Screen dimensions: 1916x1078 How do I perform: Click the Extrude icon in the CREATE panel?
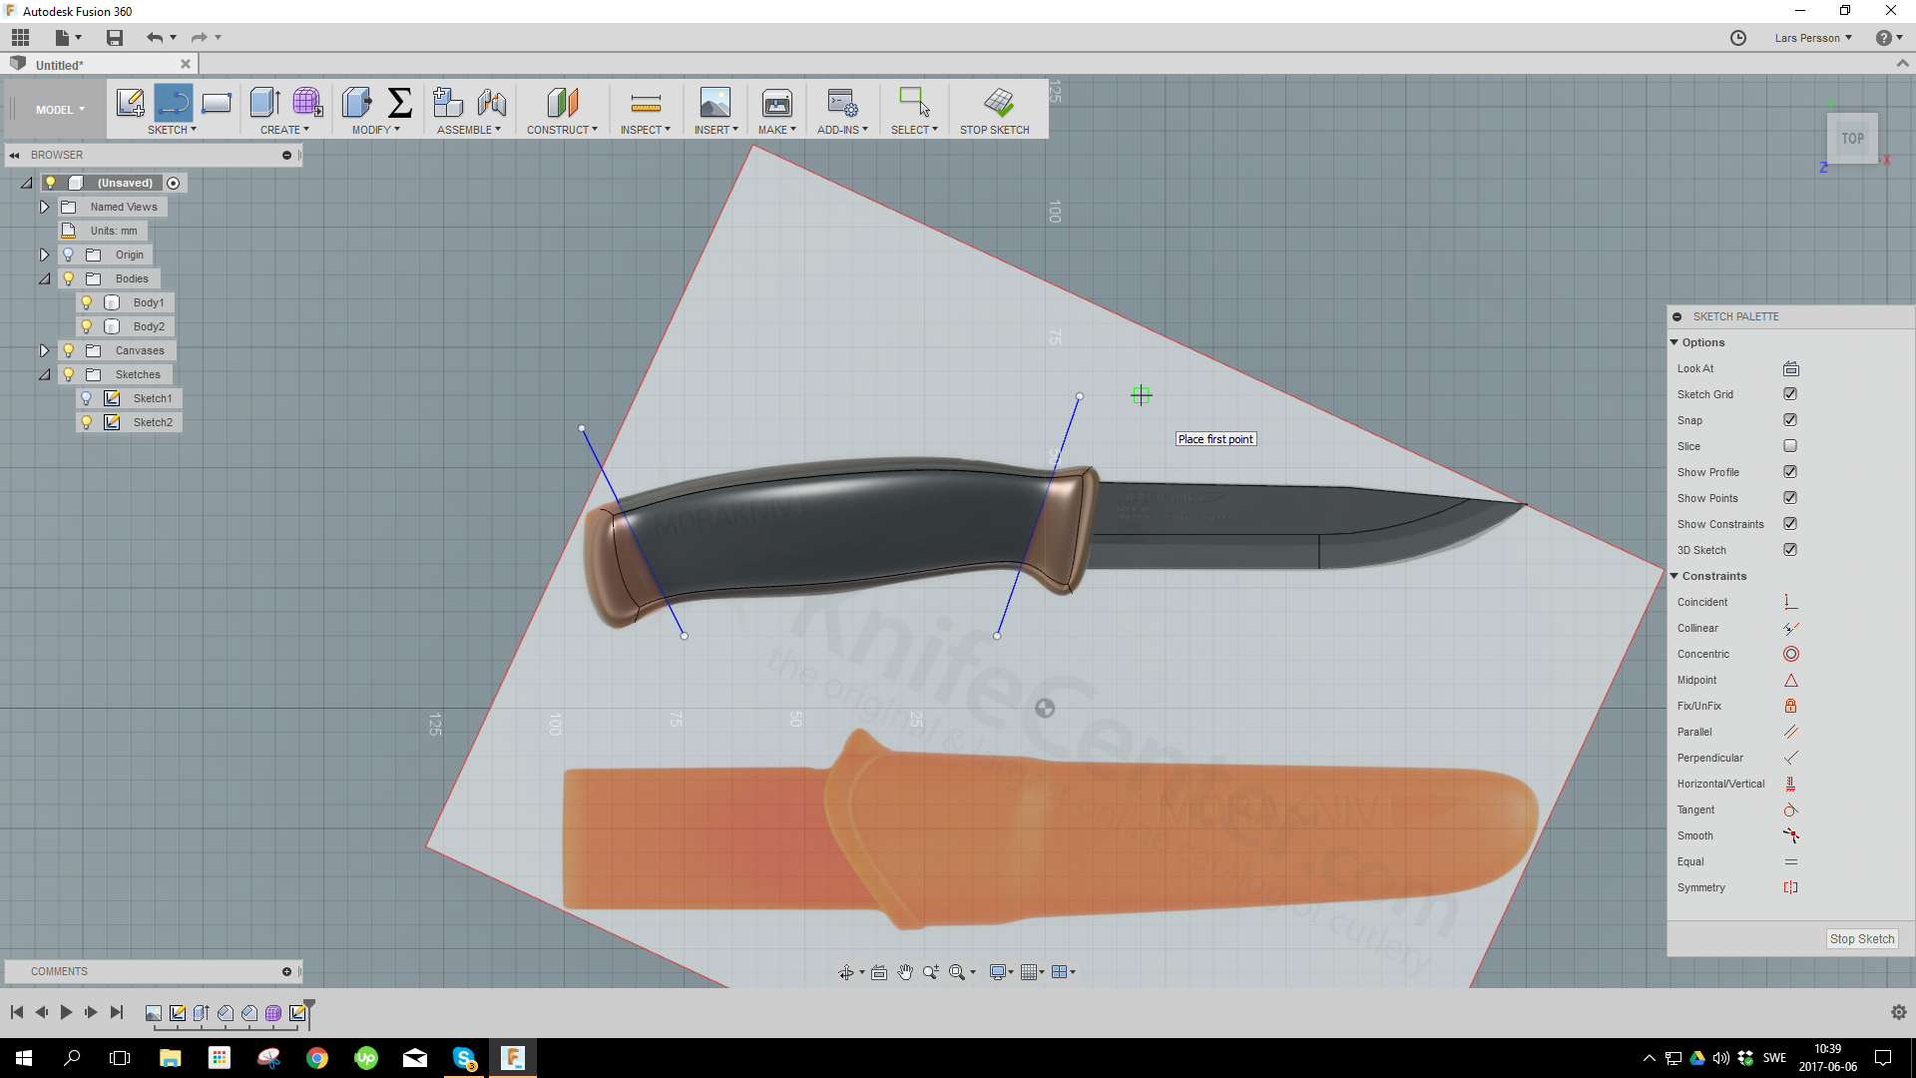263,103
